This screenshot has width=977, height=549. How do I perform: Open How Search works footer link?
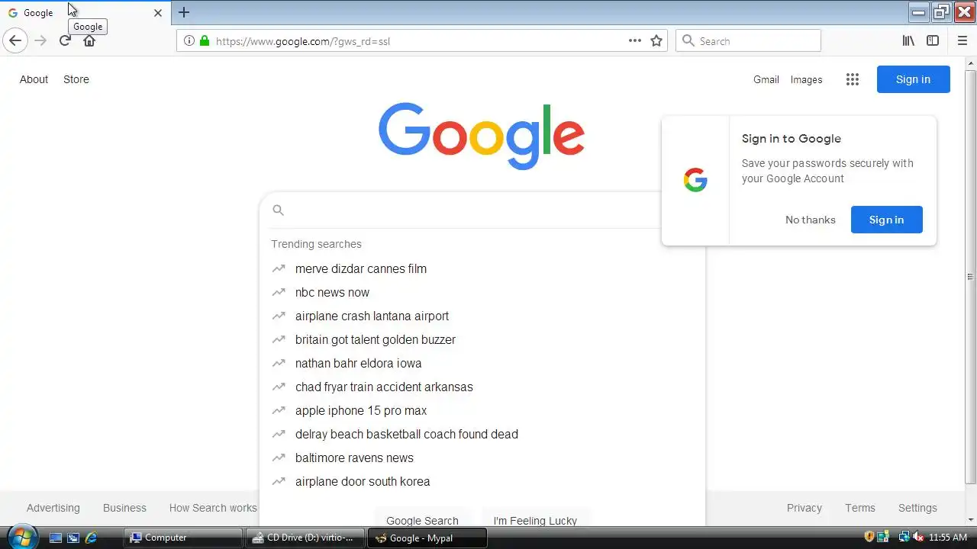pos(213,508)
